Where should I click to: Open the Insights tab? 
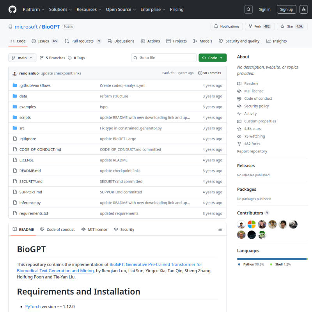pos(277,41)
